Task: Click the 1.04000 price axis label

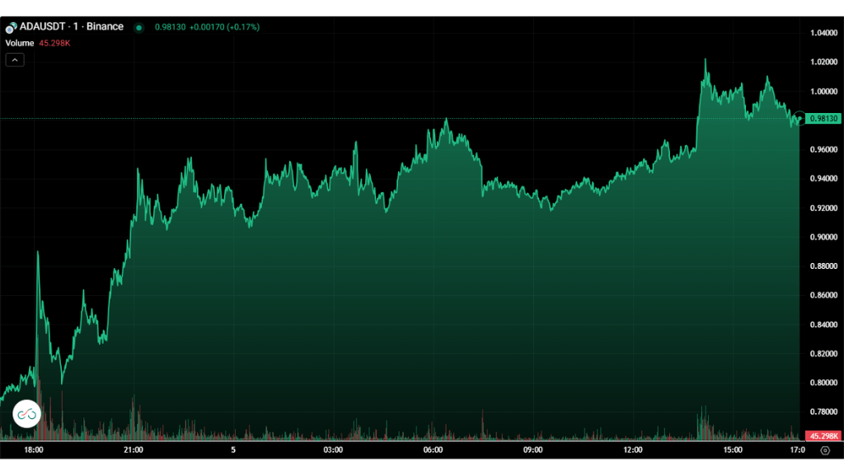Action: 823,33
